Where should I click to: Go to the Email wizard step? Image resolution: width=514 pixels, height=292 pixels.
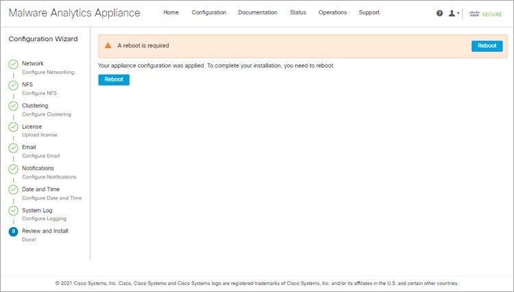click(29, 147)
